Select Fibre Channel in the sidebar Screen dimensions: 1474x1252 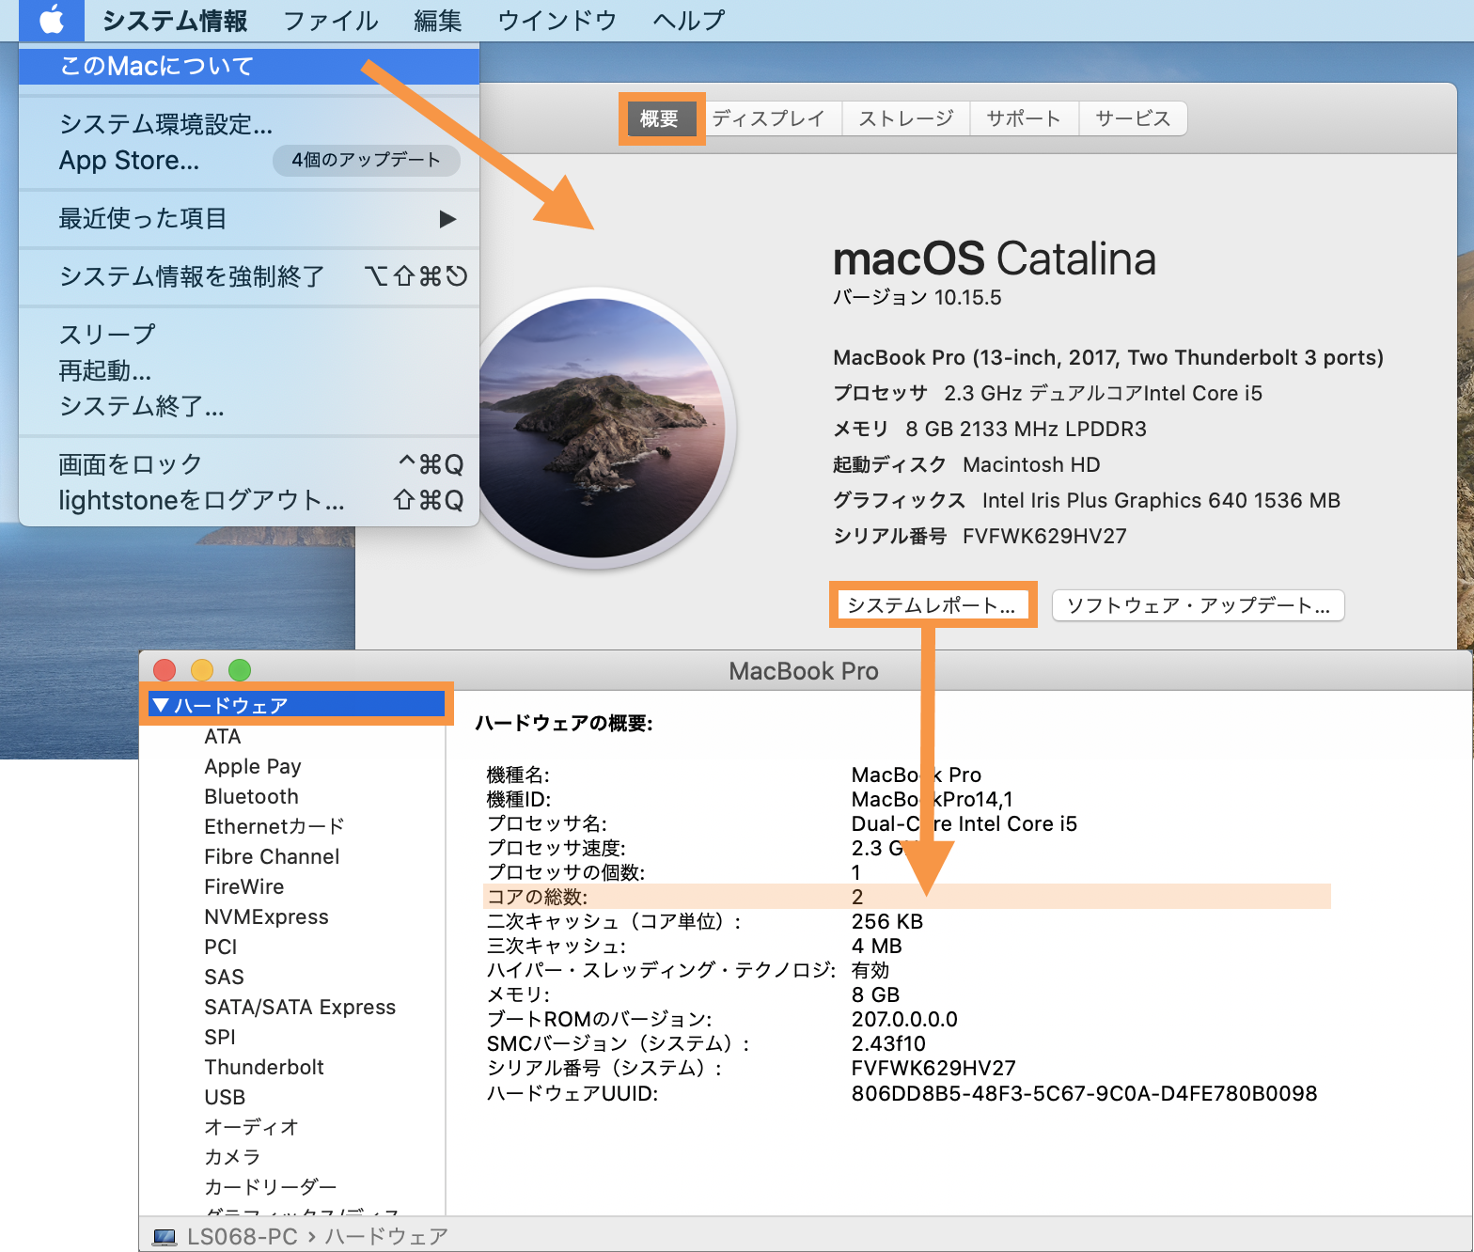point(272,857)
